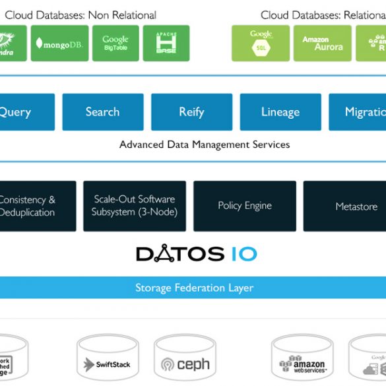The width and height of the screenshot is (386, 386).
Task: Open the Metastore box
Action: click(344, 206)
